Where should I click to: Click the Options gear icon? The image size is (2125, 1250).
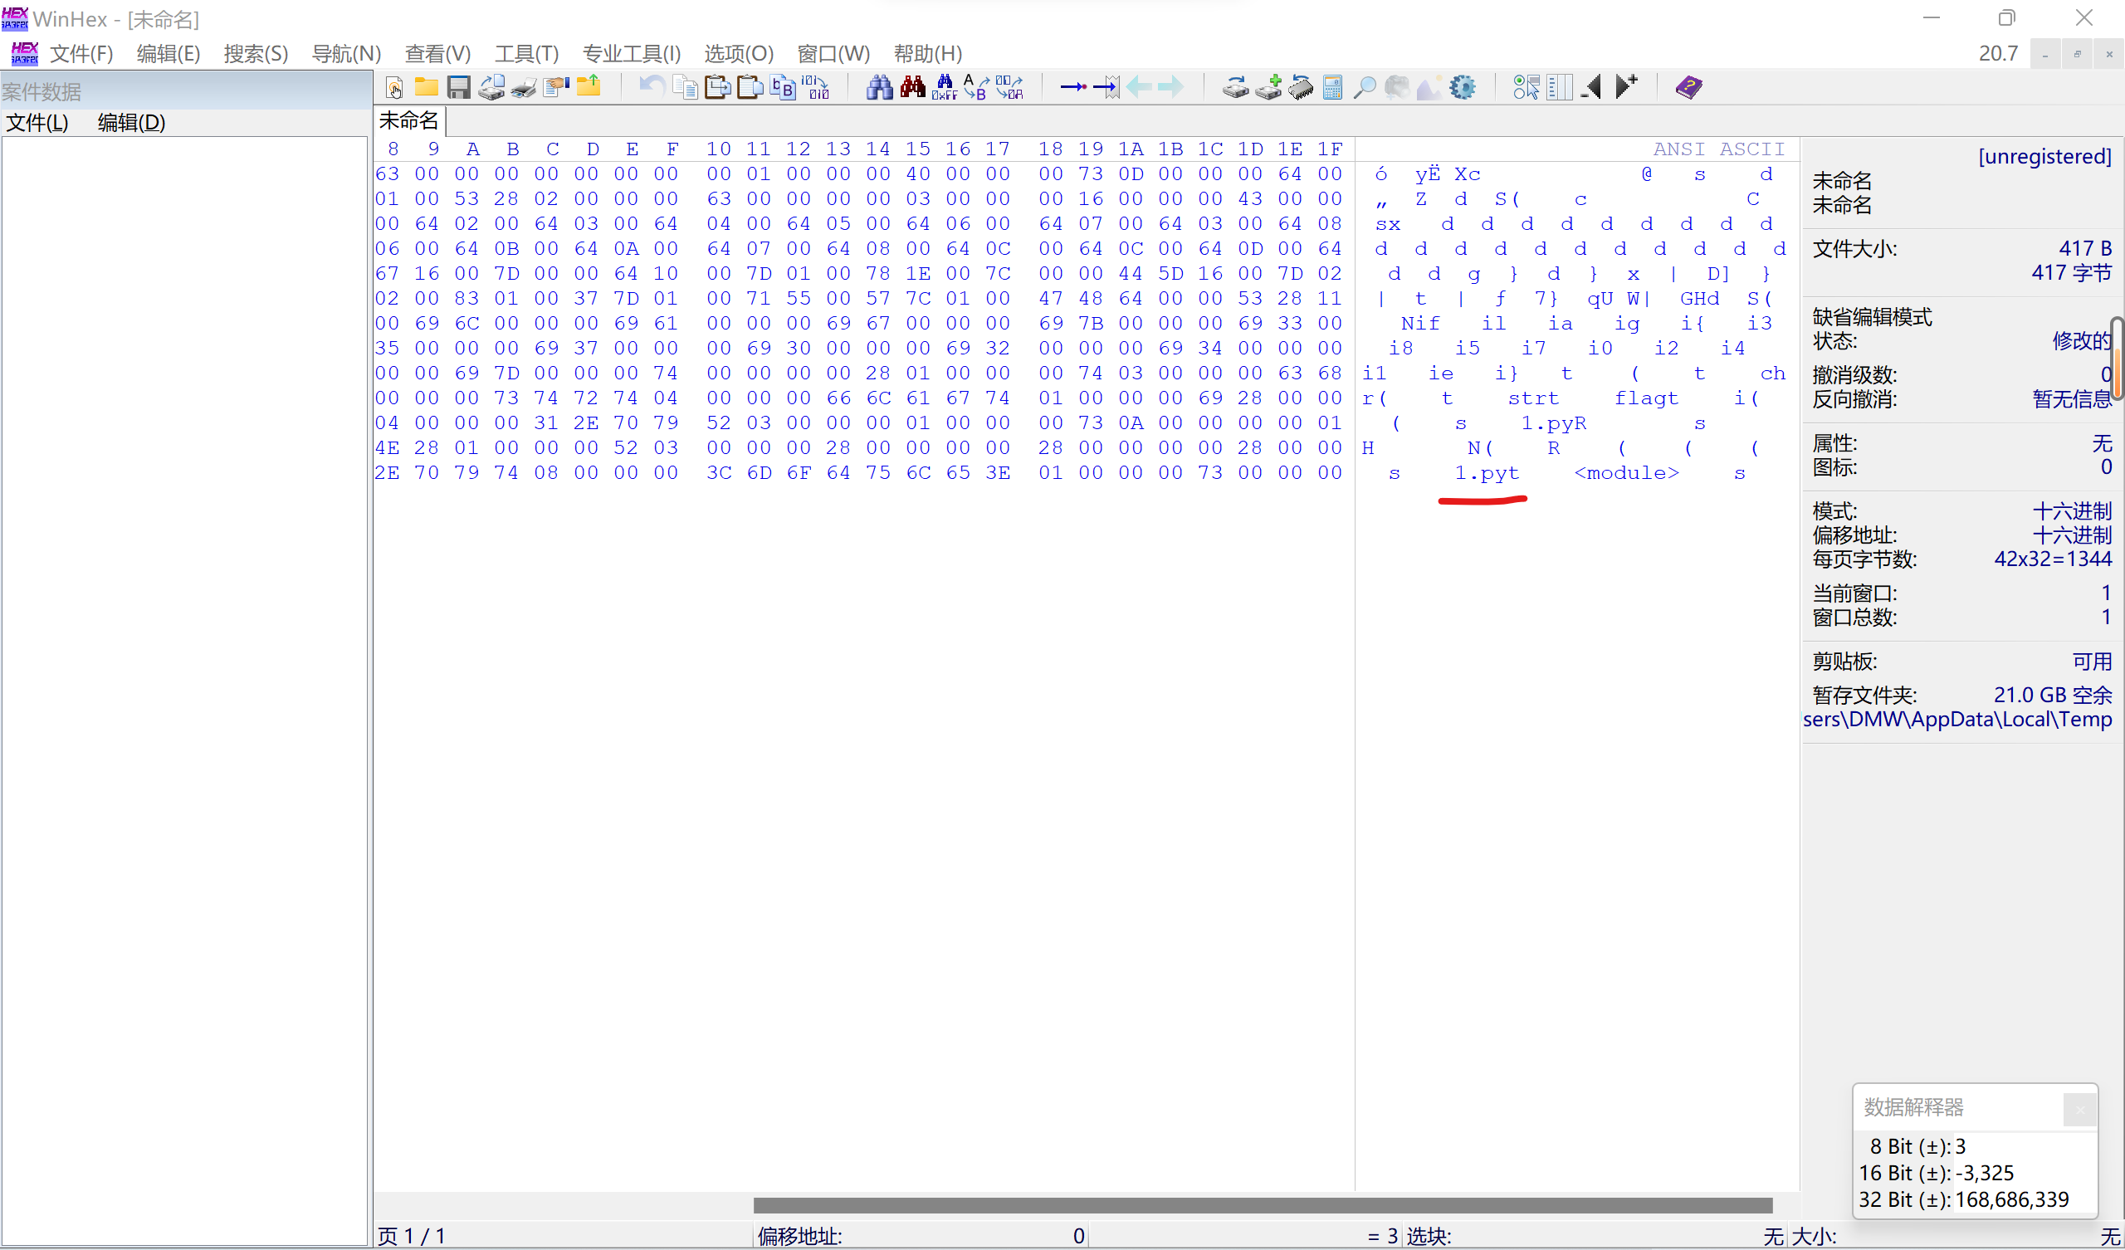point(1463,87)
